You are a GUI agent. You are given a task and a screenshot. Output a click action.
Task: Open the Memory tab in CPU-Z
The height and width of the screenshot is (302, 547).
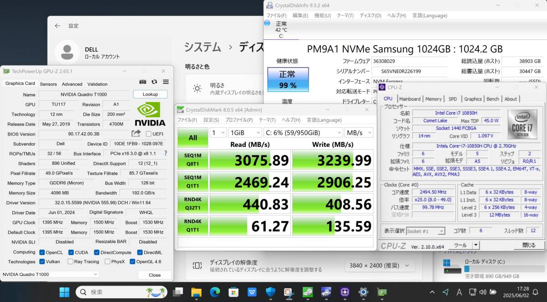click(433, 99)
